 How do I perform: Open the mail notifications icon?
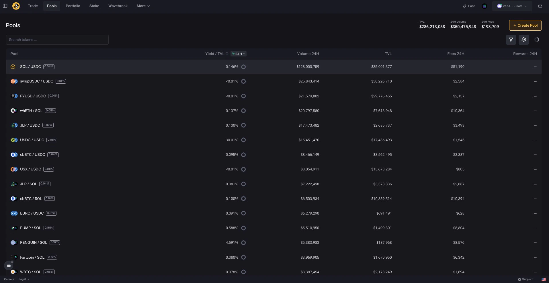click(x=540, y=6)
